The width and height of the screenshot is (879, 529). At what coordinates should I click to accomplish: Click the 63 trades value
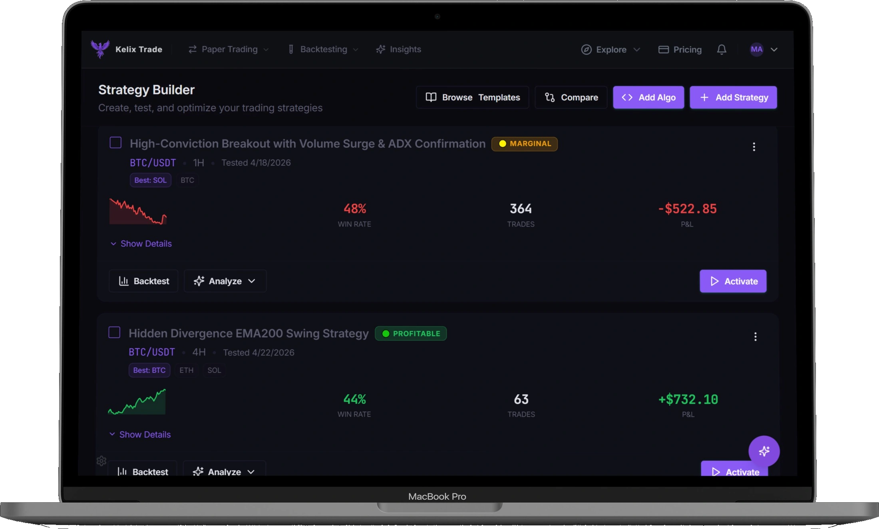pos(521,399)
